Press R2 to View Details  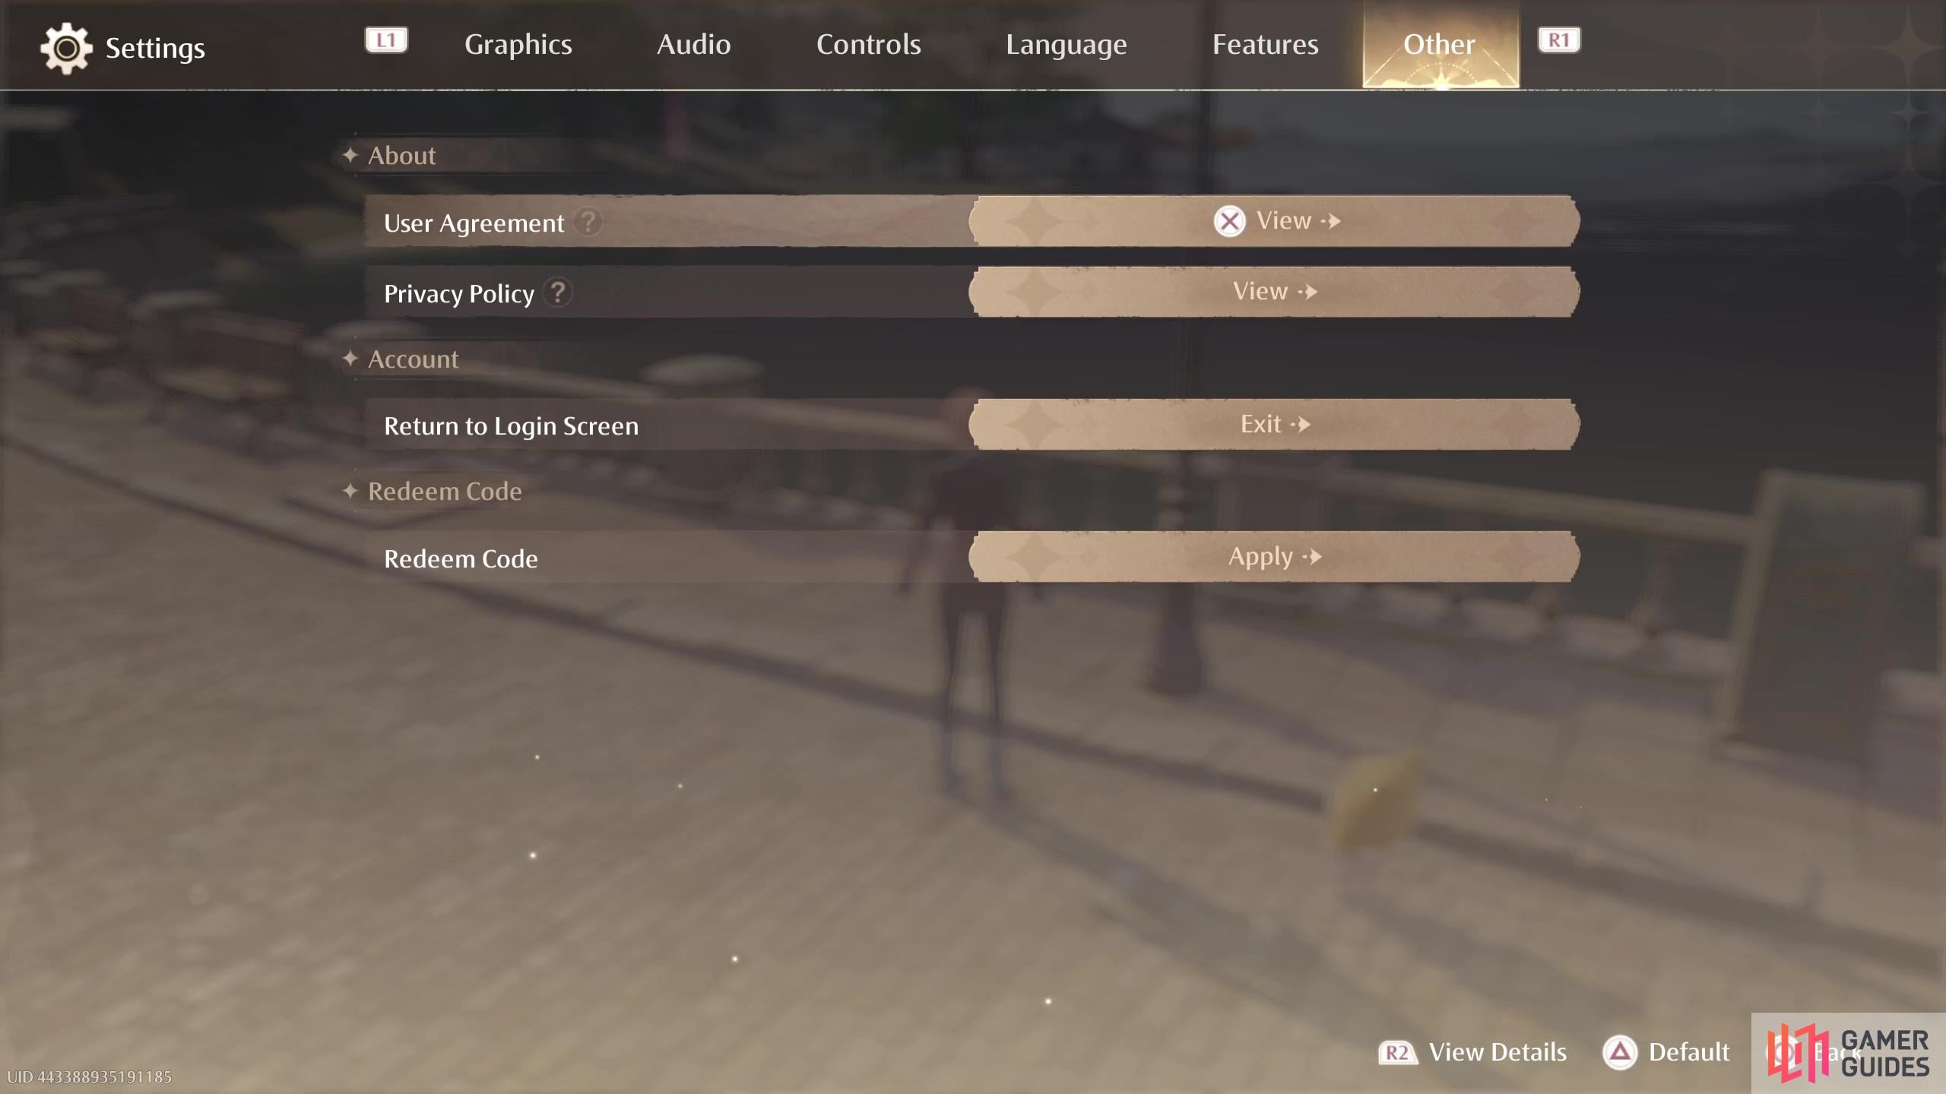(x=1472, y=1051)
